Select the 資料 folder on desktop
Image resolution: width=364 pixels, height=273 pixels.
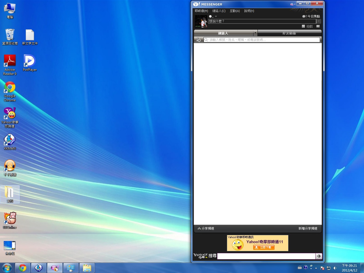pyautogui.click(x=10, y=194)
